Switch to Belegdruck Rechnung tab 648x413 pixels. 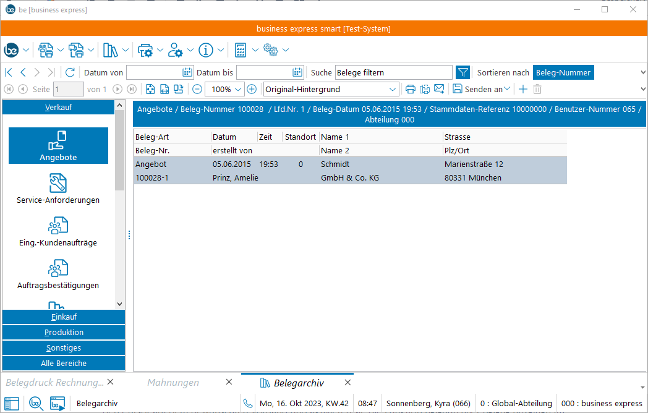pos(55,383)
